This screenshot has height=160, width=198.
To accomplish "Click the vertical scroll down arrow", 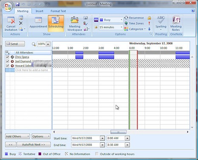I will click(192, 127).
